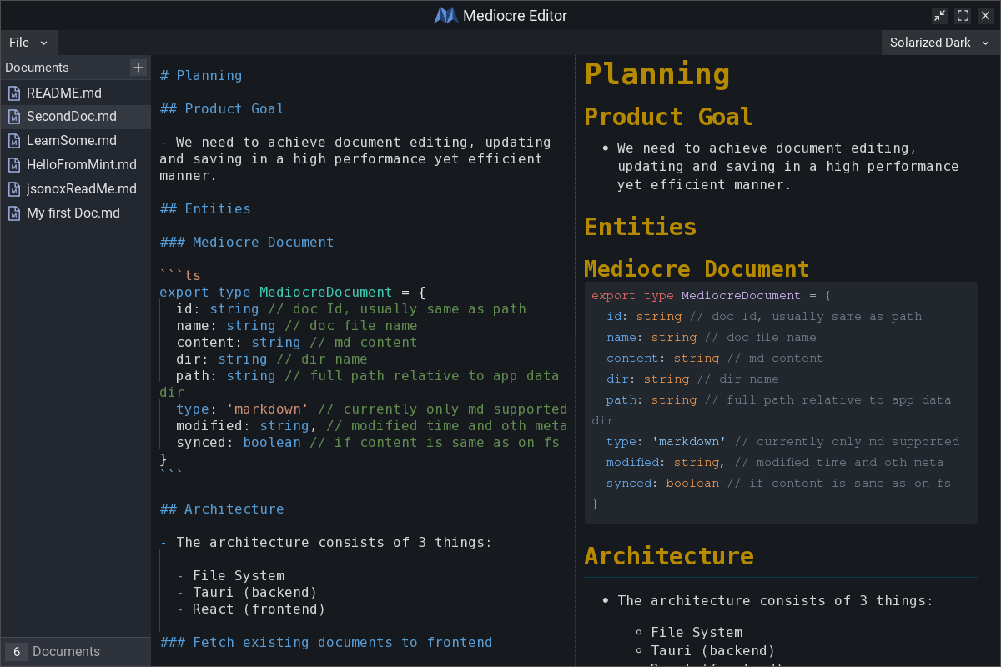Open My first Doc.md document
Screen dimensions: 1001x667
pos(75,213)
